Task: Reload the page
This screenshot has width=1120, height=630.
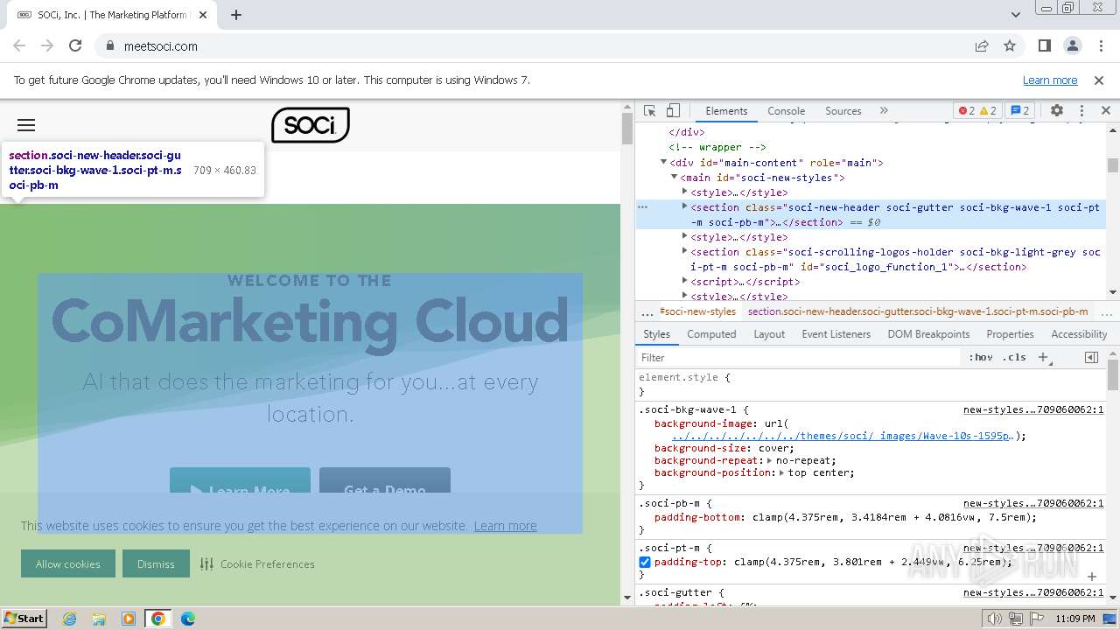Action: [x=75, y=45]
